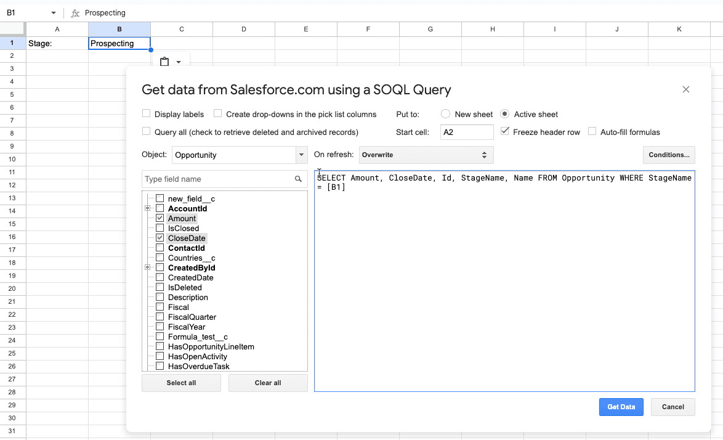723x440 pixels.
Task: Click the search magnifier in field name box
Action: [298, 179]
